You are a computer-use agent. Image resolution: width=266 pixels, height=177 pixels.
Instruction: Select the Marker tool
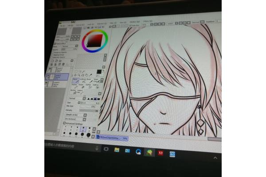(75, 86)
